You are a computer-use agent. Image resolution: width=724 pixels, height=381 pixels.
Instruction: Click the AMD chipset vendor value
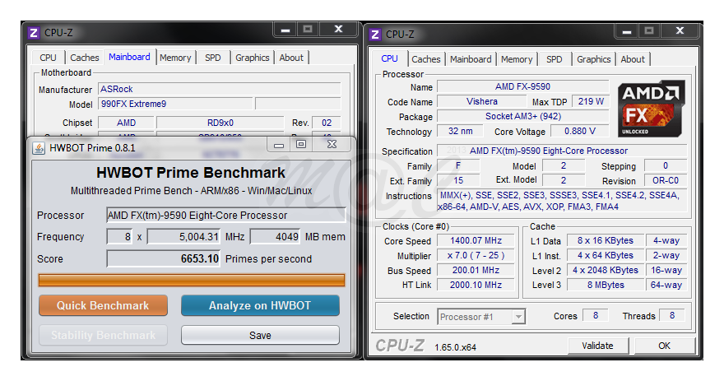[x=126, y=123]
